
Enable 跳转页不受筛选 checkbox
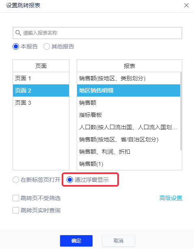pyautogui.click(x=16, y=198)
